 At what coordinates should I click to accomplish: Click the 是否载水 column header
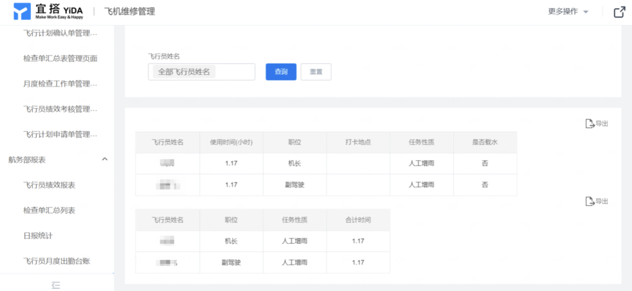pos(485,142)
